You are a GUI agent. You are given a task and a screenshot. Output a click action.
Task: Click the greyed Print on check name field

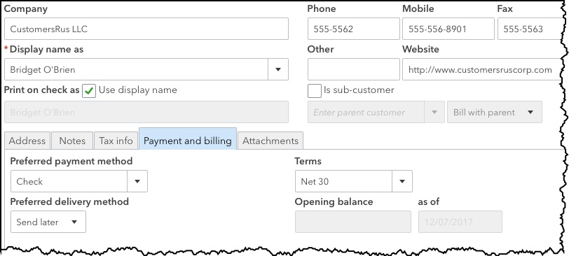[146, 112]
